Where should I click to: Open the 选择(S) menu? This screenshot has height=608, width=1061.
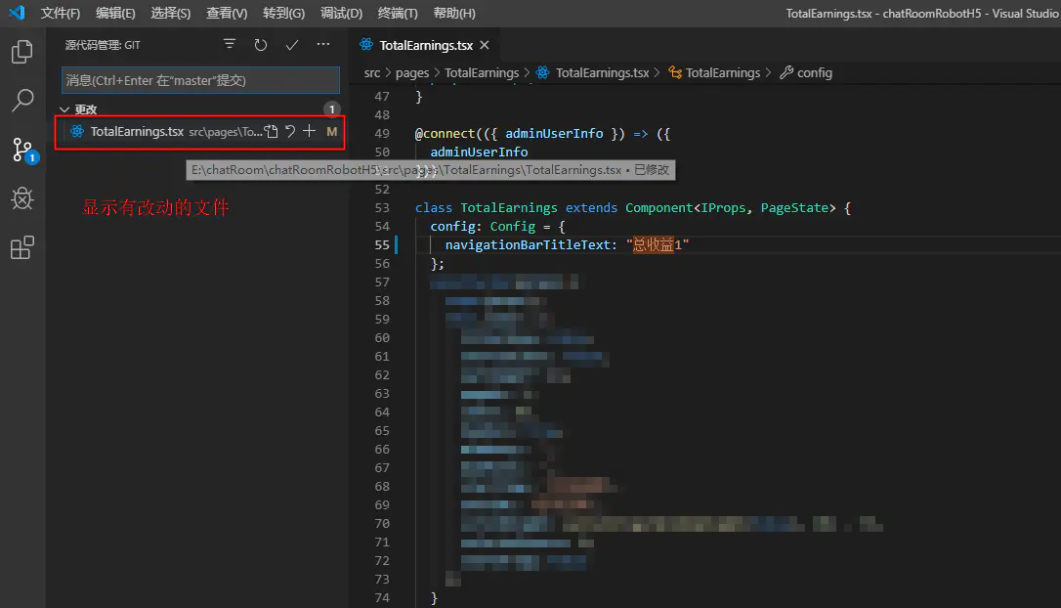[x=171, y=13]
